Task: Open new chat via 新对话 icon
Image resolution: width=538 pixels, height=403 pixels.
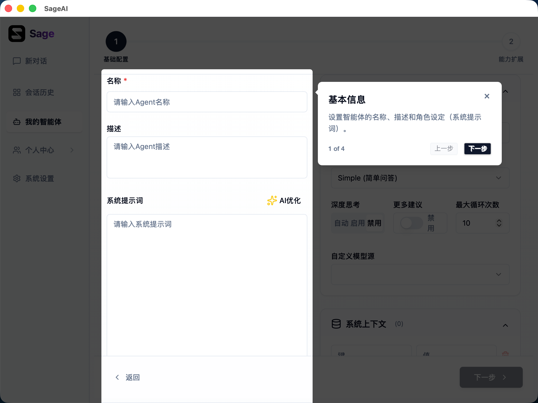Action: pos(17,61)
